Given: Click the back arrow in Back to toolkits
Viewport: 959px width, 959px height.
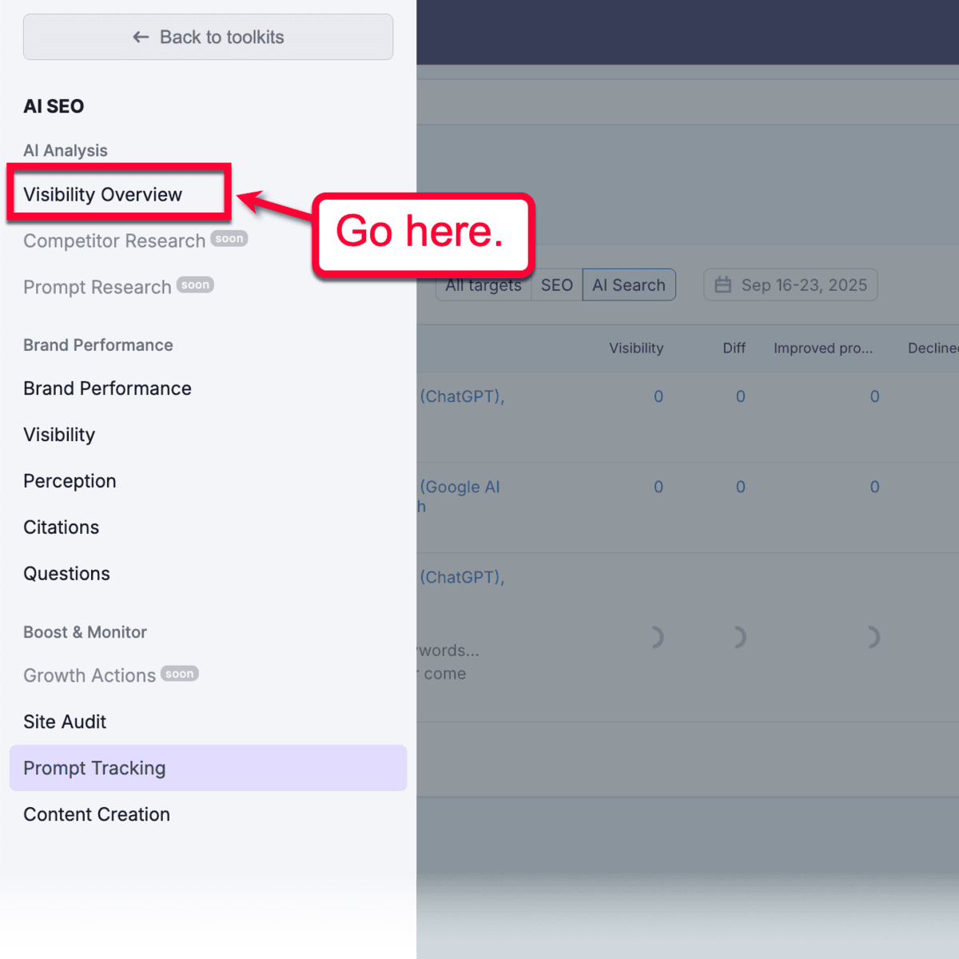Looking at the screenshot, I should tap(140, 37).
